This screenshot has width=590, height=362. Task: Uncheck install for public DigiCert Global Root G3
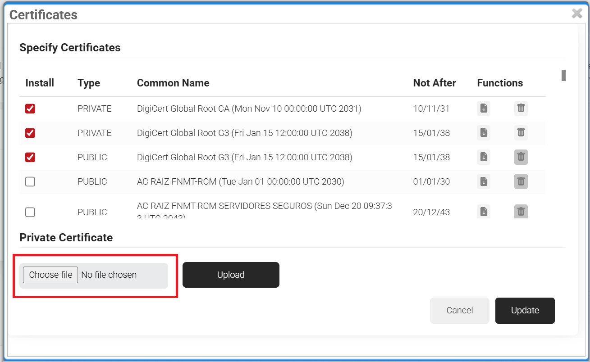pos(30,157)
